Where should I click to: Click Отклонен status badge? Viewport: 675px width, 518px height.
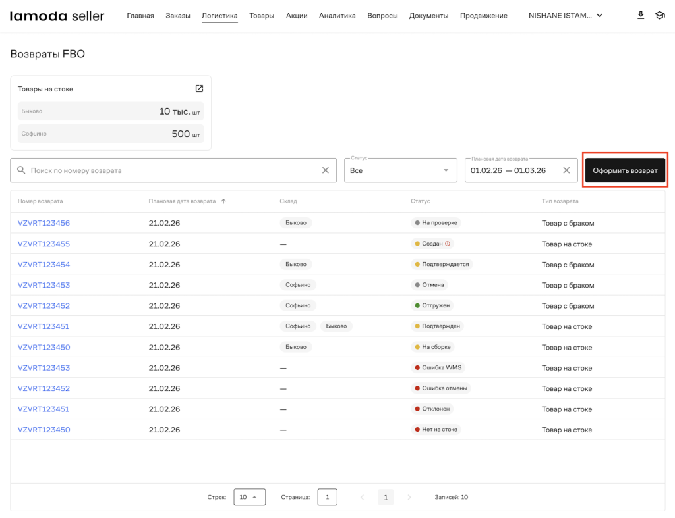point(432,408)
